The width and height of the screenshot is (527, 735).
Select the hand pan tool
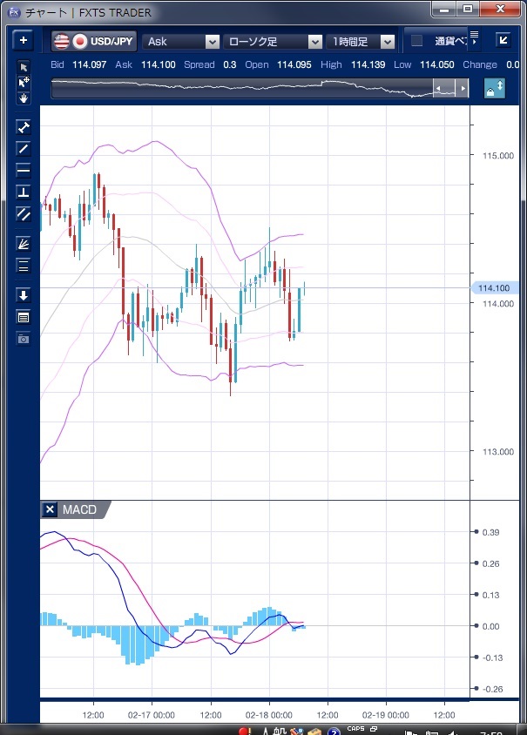point(24,98)
